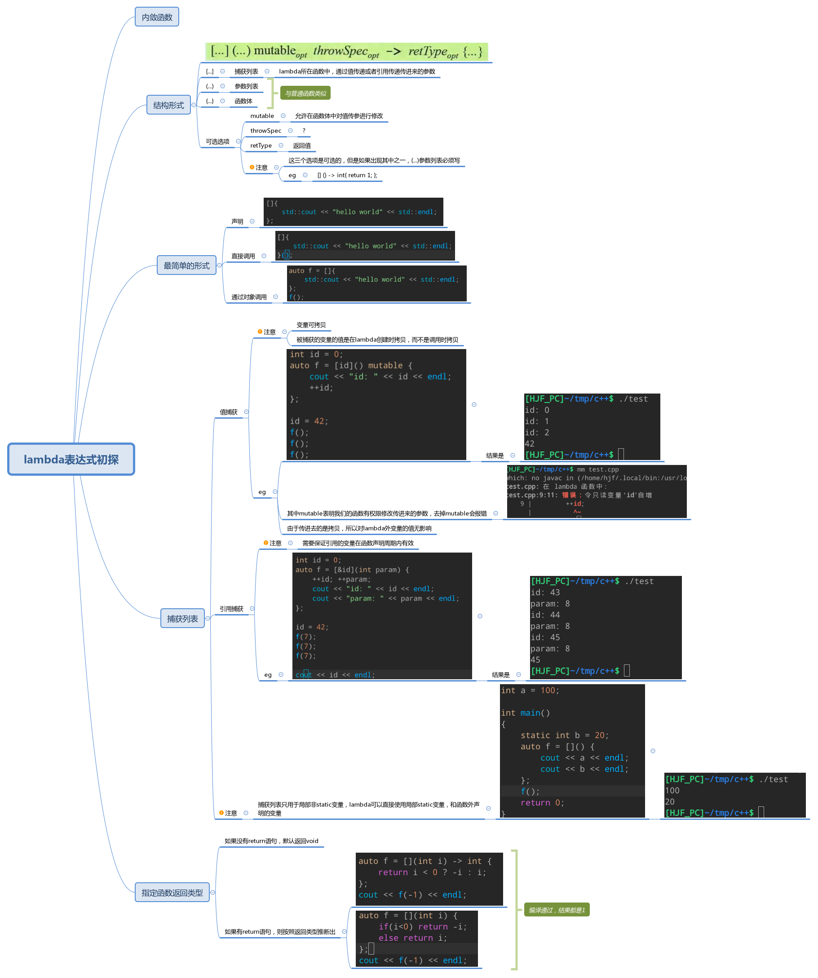This screenshot has width=818, height=978.
Task: Collapse the {...} subtopic
Action: [222, 101]
